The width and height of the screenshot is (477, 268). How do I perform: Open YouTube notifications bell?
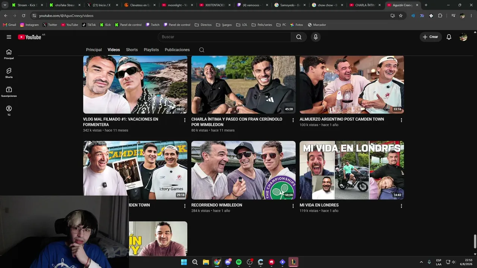pos(449,37)
